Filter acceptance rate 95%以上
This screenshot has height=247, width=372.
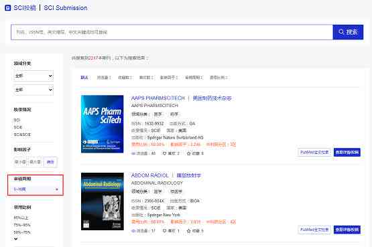tap(21, 218)
